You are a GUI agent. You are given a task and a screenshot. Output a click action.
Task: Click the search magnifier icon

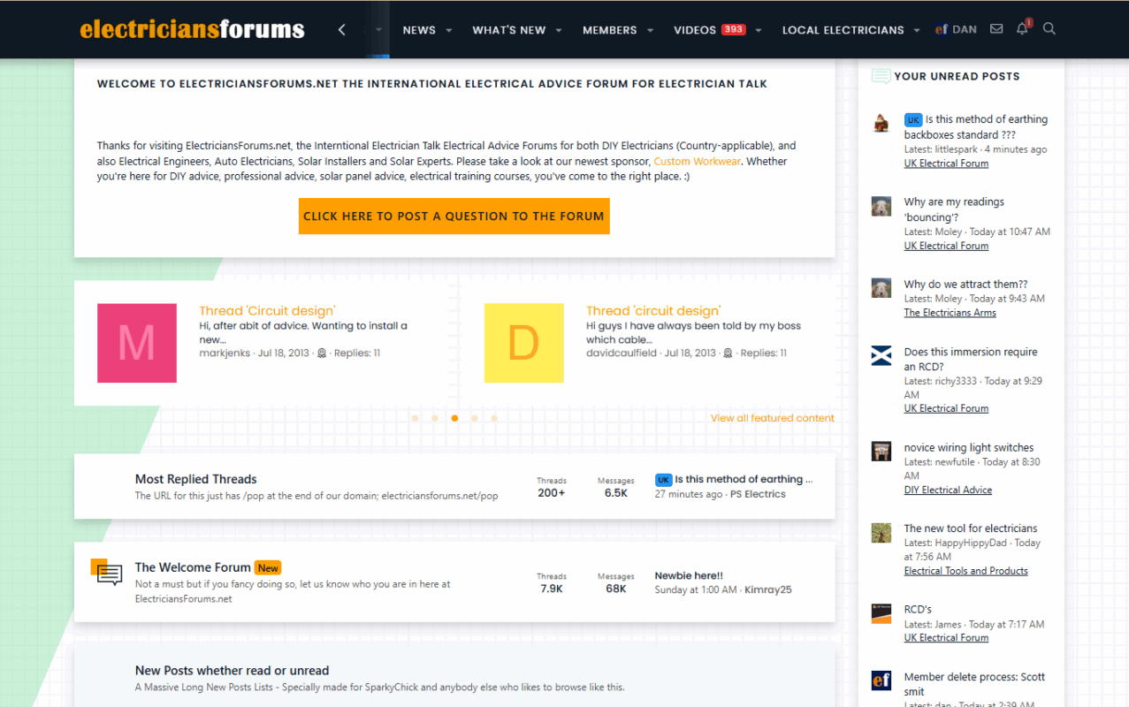tap(1049, 29)
